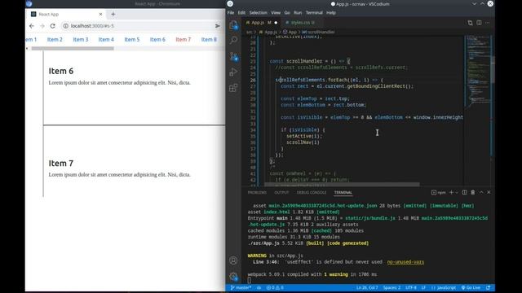Switch to the Problems panel tab
The width and height of the screenshot is (522, 293).
coord(257,193)
